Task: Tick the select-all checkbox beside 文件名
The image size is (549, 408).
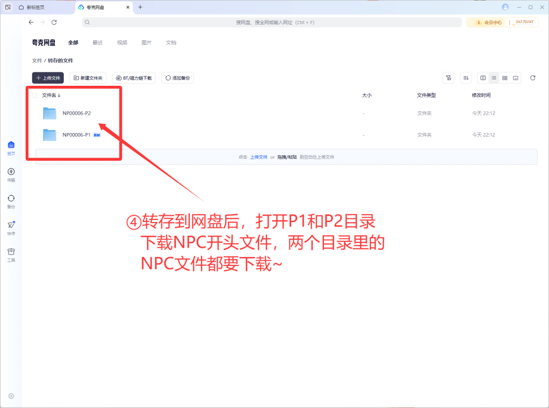Action: tap(35, 95)
